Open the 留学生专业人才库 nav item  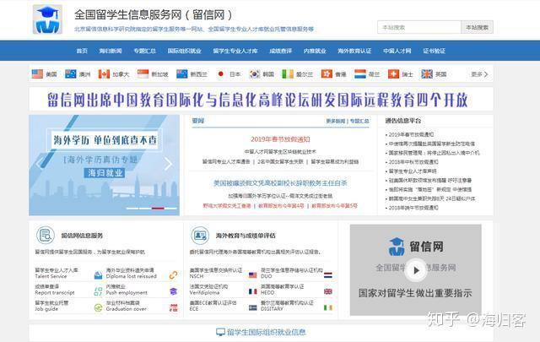[x=235, y=51]
